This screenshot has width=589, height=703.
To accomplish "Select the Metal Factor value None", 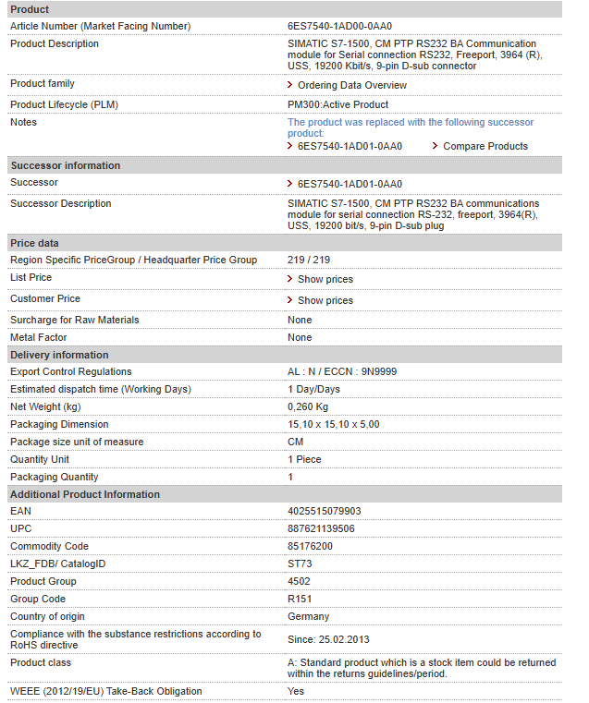I will click(x=300, y=337).
